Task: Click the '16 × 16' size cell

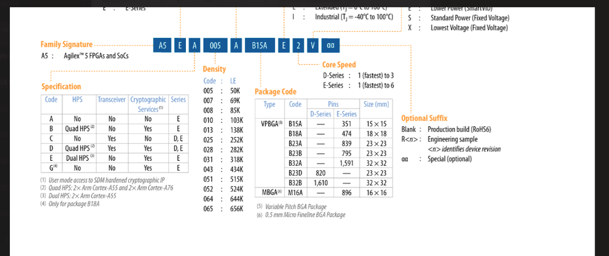Action: point(376,192)
